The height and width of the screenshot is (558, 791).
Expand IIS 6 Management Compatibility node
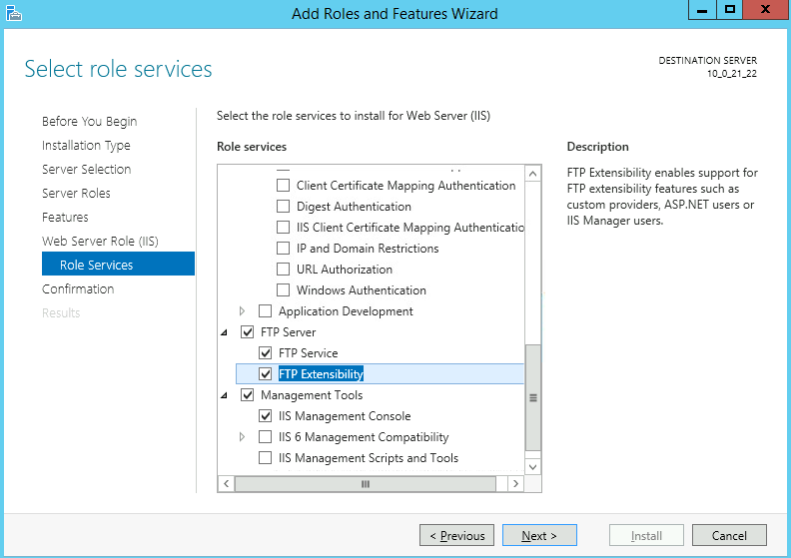pyautogui.click(x=242, y=437)
